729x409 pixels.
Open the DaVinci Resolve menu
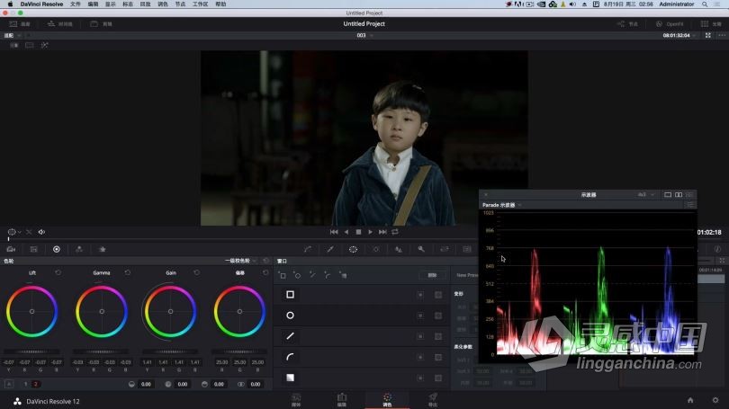41,4
